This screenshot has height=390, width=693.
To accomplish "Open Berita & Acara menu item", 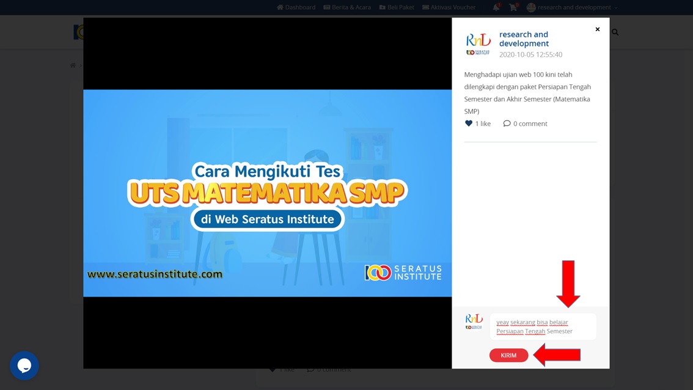I will (x=347, y=7).
